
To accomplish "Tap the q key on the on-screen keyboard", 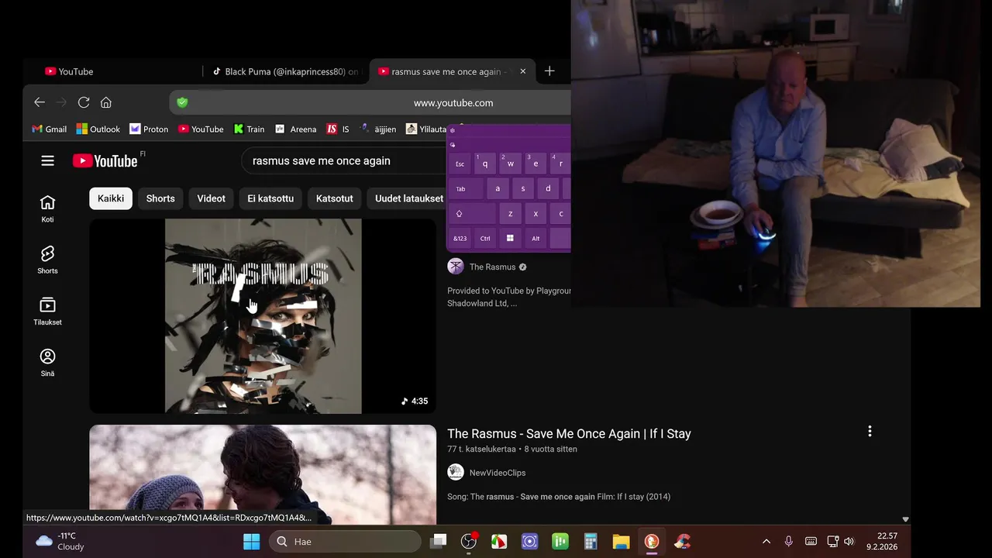I will pyautogui.click(x=485, y=164).
